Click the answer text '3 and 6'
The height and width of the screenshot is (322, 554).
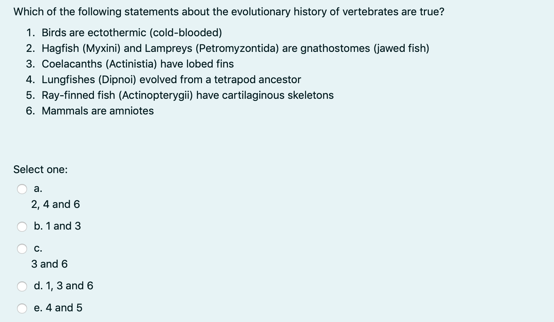tap(50, 264)
